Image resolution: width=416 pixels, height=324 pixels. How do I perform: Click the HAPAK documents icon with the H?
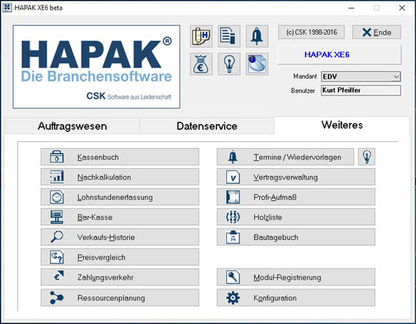click(x=201, y=36)
